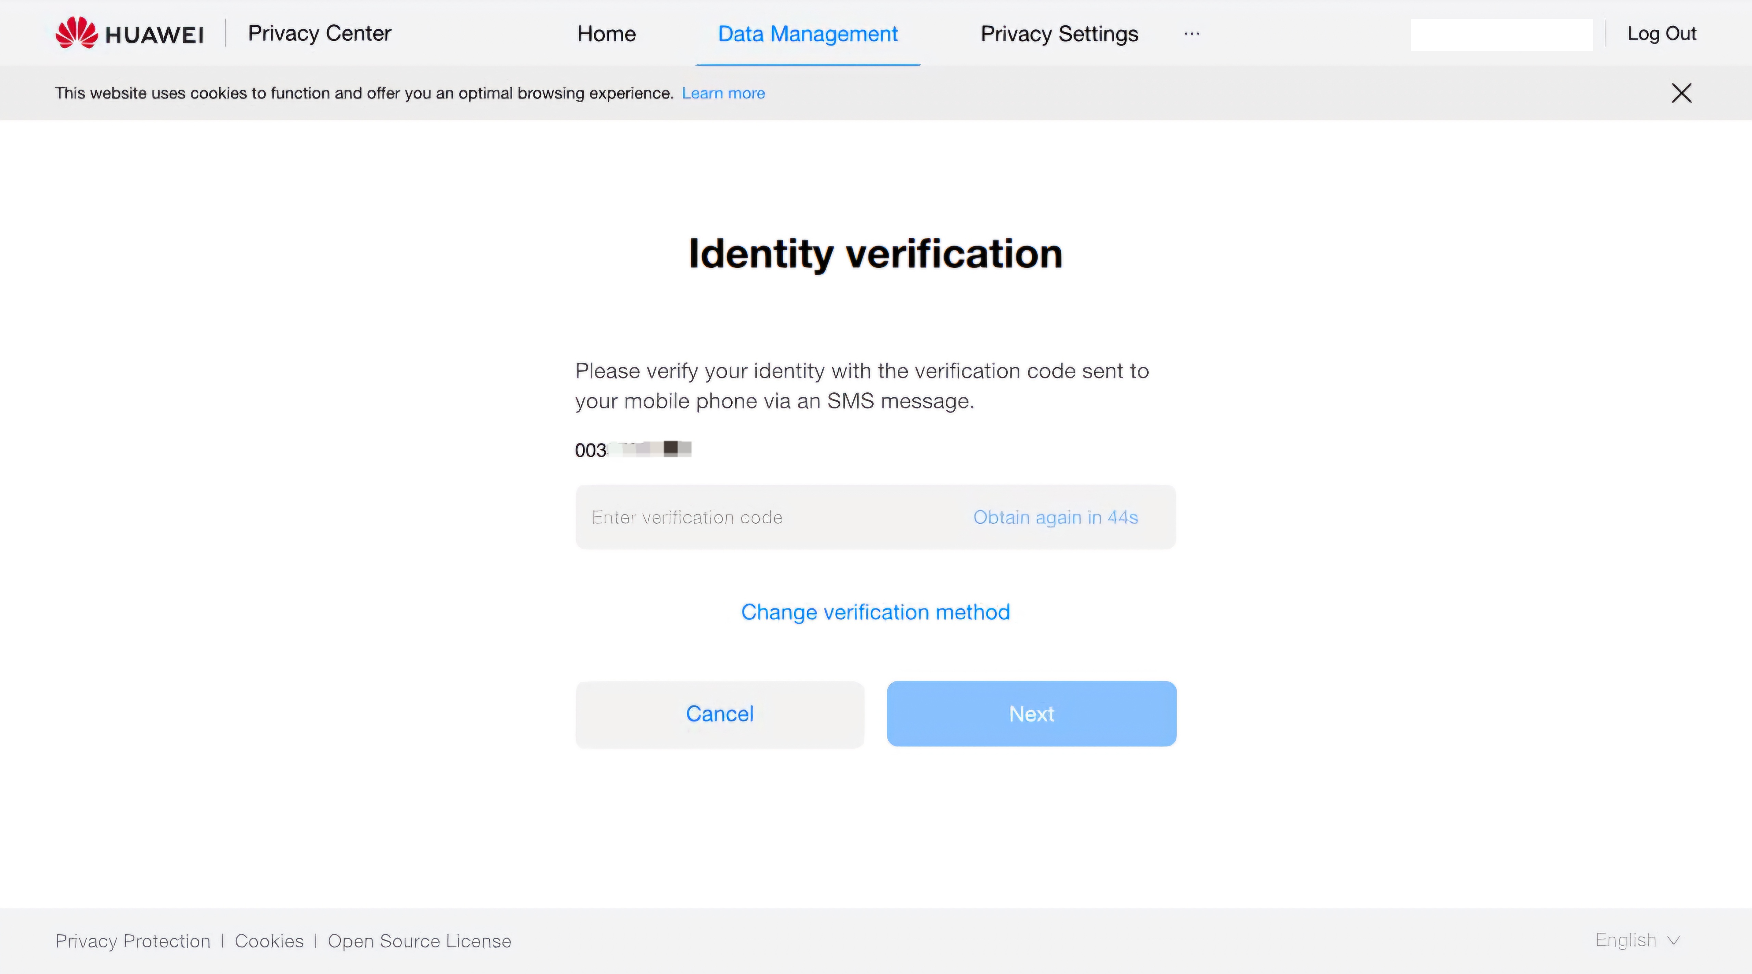Click the account name field in header
This screenshot has height=974, width=1752.
(1502, 34)
